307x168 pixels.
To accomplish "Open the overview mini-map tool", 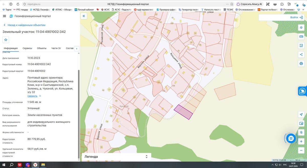I will pyautogui.click(x=301, y=123).
